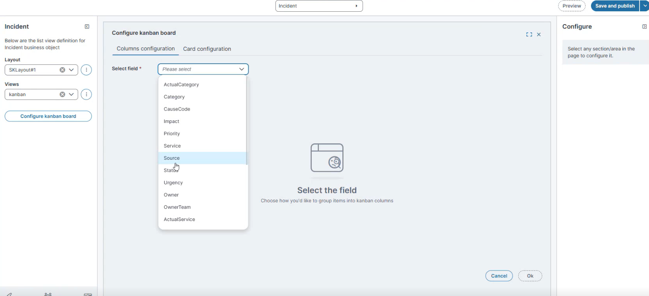Viewport: 649px width, 296px height.
Task: Open the Layout more-options menu
Action: pyautogui.click(x=86, y=70)
